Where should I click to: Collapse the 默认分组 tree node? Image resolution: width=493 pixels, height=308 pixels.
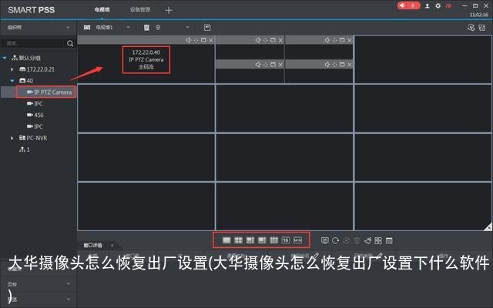pyautogui.click(x=5, y=59)
